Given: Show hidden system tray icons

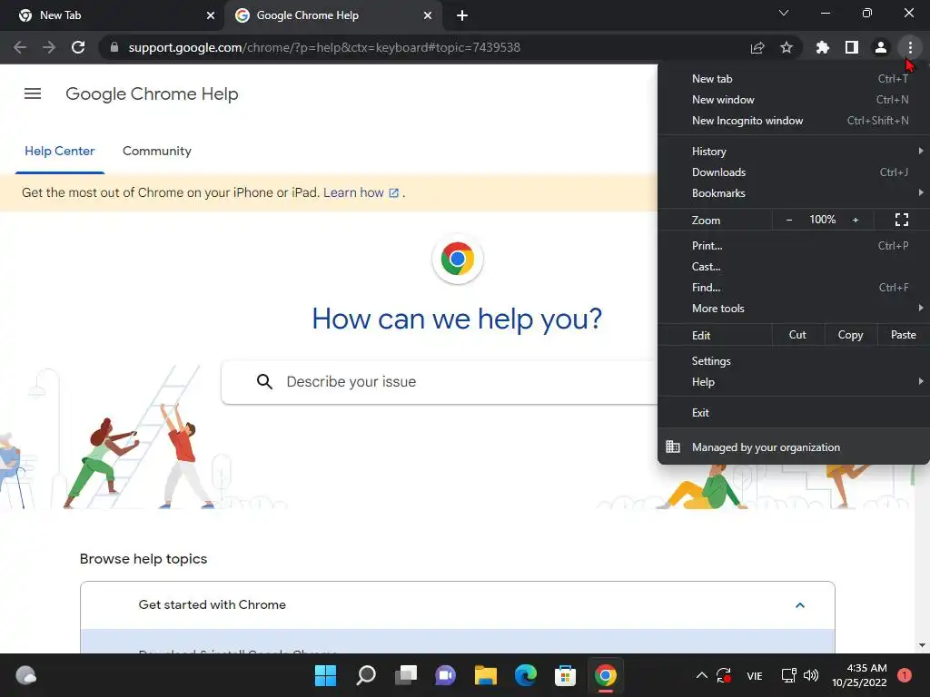Looking at the screenshot, I should pos(701,675).
